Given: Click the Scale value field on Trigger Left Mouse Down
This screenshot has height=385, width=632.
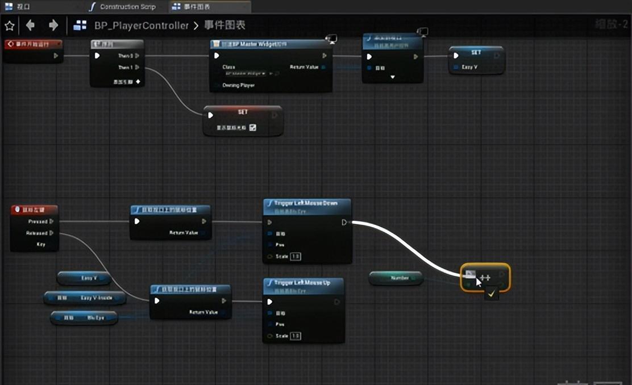Looking at the screenshot, I should point(296,257).
